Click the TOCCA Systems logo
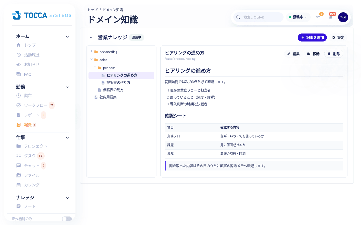 (x=42, y=15)
